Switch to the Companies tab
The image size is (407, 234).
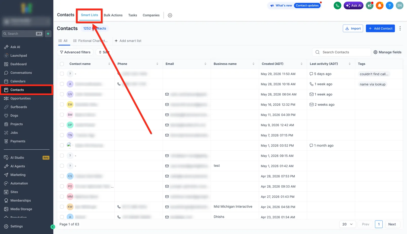tap(151, 15)
